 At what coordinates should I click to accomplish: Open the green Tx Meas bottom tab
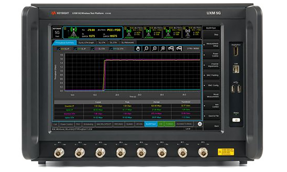coord(169,124)
